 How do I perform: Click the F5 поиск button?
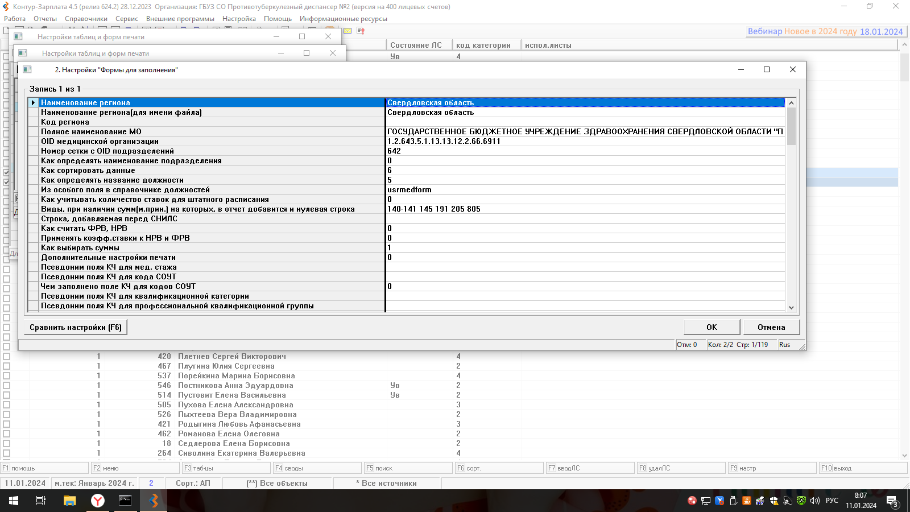point(408,468)
